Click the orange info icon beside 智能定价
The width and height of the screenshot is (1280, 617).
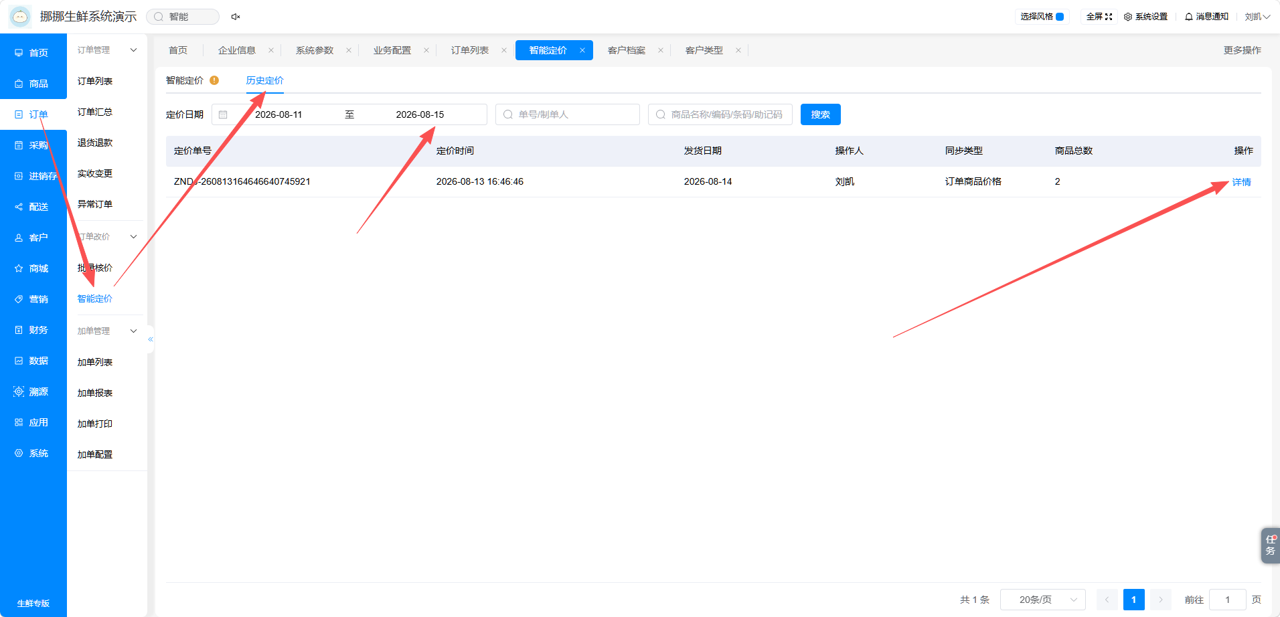[214, 80]
